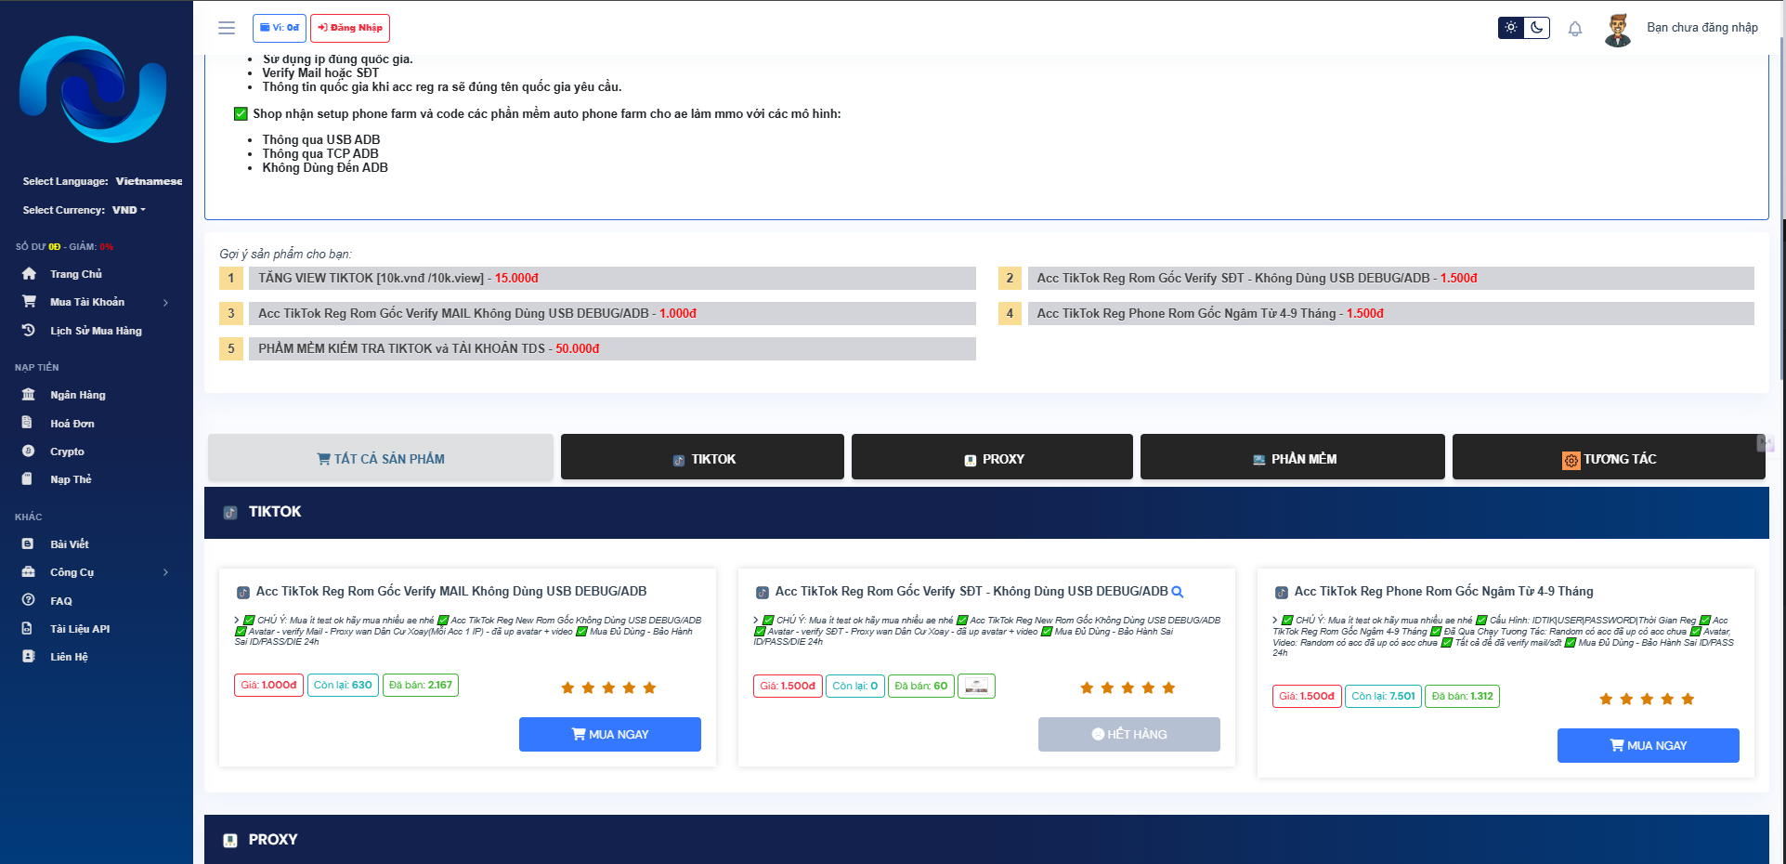Click the TikTok icon in TIKTOK section header
The height and width of the screenshot is (864, 1786).
tap(230, 513)
